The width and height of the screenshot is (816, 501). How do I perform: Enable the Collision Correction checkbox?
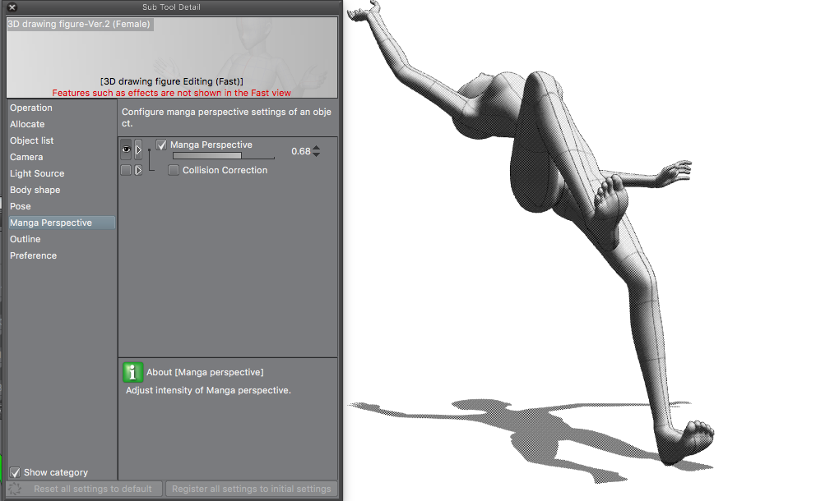coord(174,170)
